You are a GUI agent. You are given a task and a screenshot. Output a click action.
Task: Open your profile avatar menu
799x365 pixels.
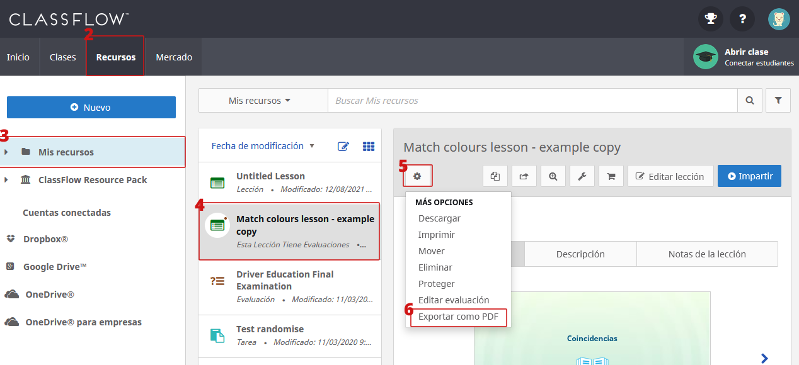click(779, 19)
